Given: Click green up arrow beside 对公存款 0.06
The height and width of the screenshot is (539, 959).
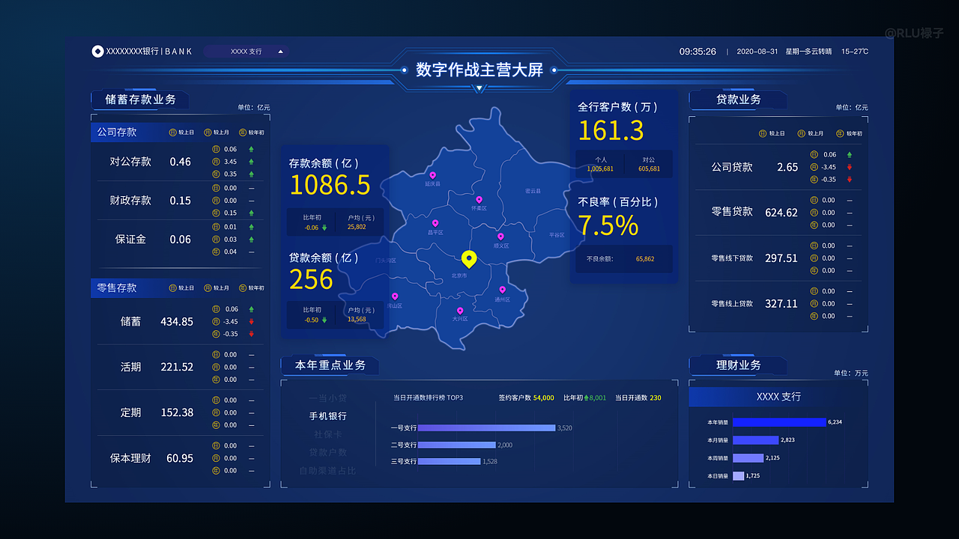Looking at the screenshot, I should click(x=251, y=149).
